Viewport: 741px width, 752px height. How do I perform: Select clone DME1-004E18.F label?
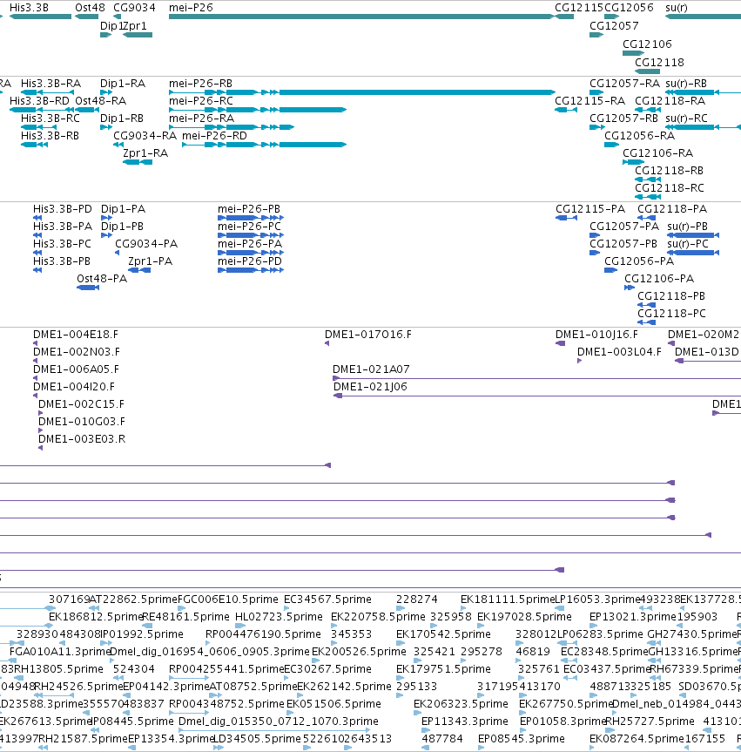coord(76,335)
